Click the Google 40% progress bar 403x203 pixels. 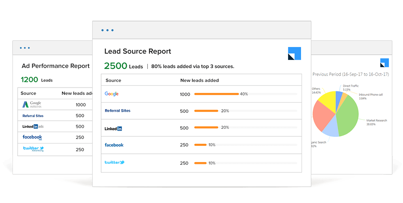(x=216, y=94)
